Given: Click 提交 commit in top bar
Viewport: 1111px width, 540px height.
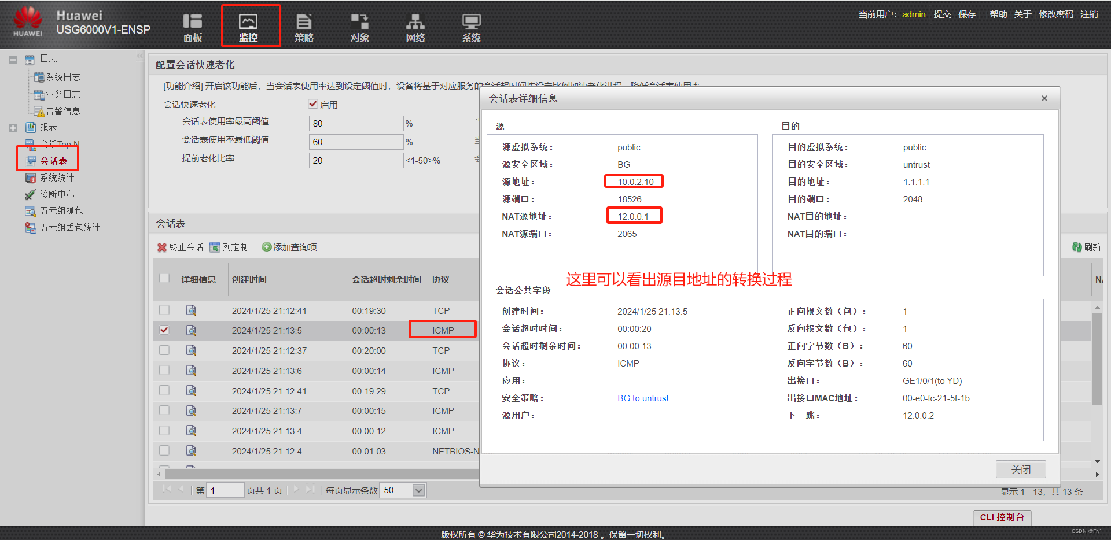Looking at the screenshot, I should click(x=942, y=14).
